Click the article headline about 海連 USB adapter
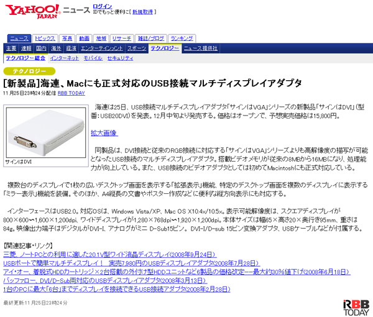This screenshot has height=317, width=373. click(x=152, y=83)
